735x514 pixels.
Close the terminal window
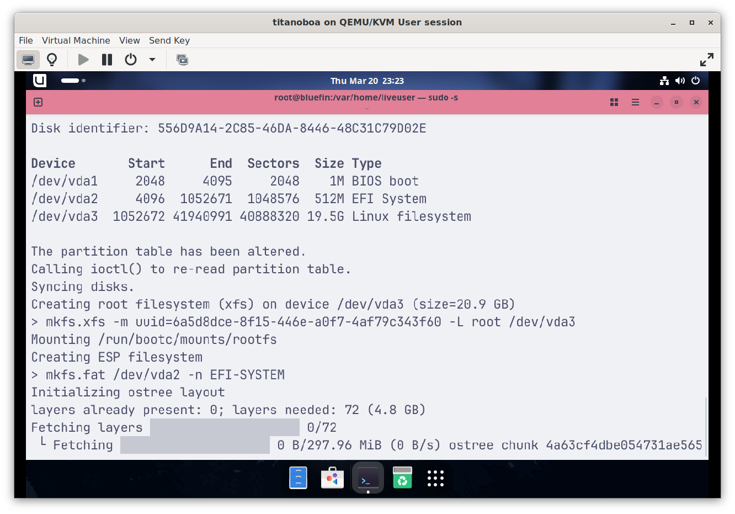696,102
